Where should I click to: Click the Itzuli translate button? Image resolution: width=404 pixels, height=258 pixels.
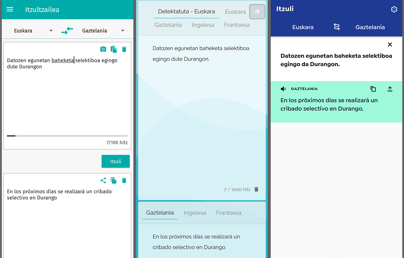pyautogui.click(x=116, y=161)
